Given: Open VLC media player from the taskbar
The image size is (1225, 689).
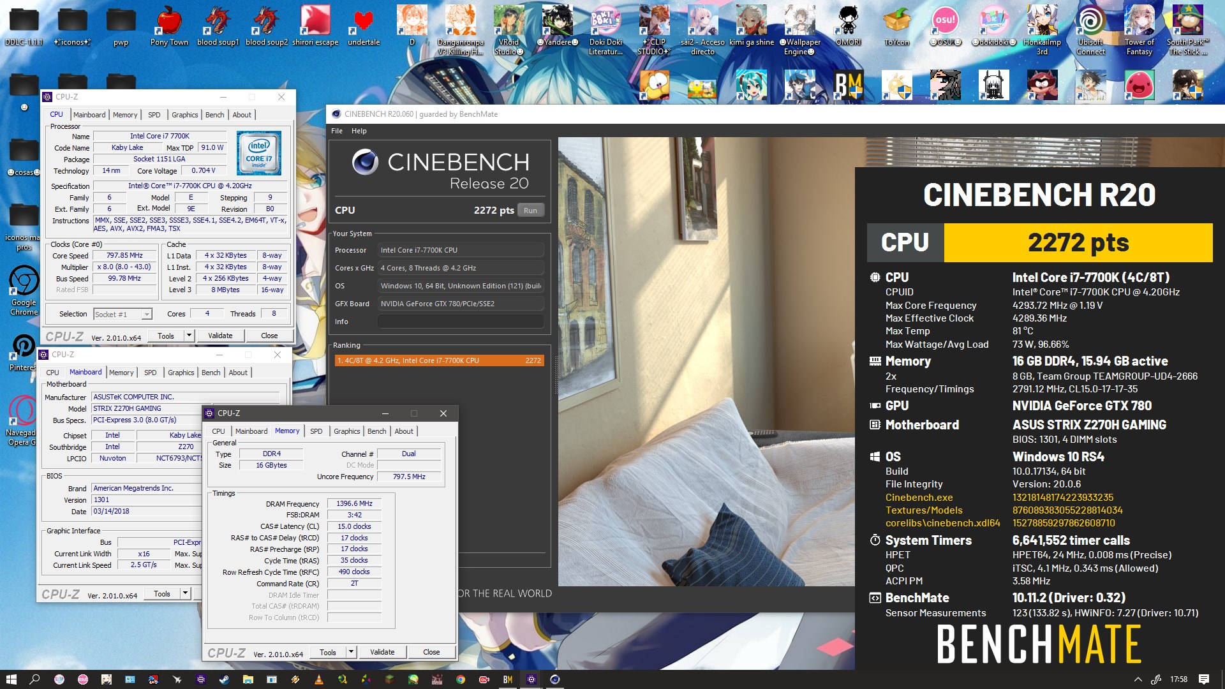Looking at the screenshot, I should click(318, 679).
